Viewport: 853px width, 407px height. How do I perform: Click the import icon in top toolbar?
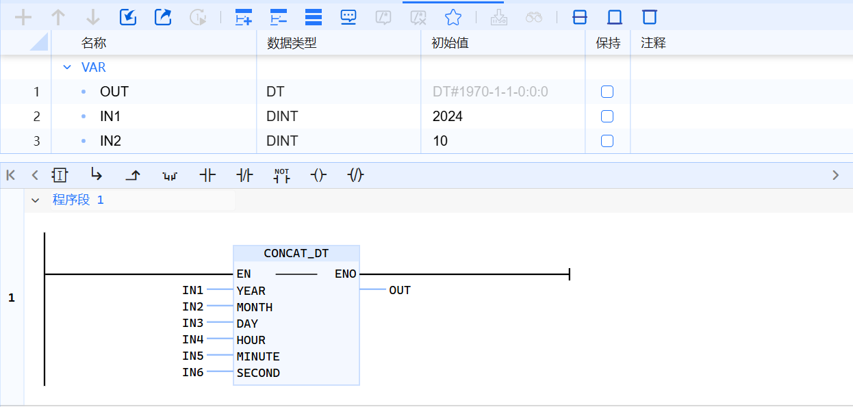point(127,17)
